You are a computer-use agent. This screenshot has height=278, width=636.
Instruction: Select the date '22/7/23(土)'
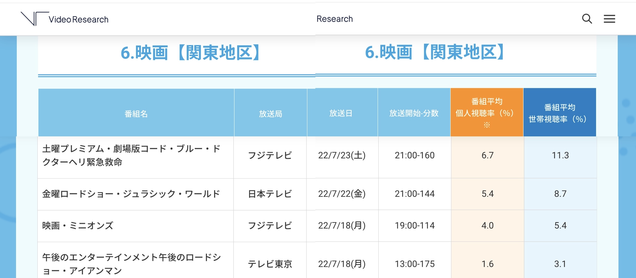click(x=342, y=155)
